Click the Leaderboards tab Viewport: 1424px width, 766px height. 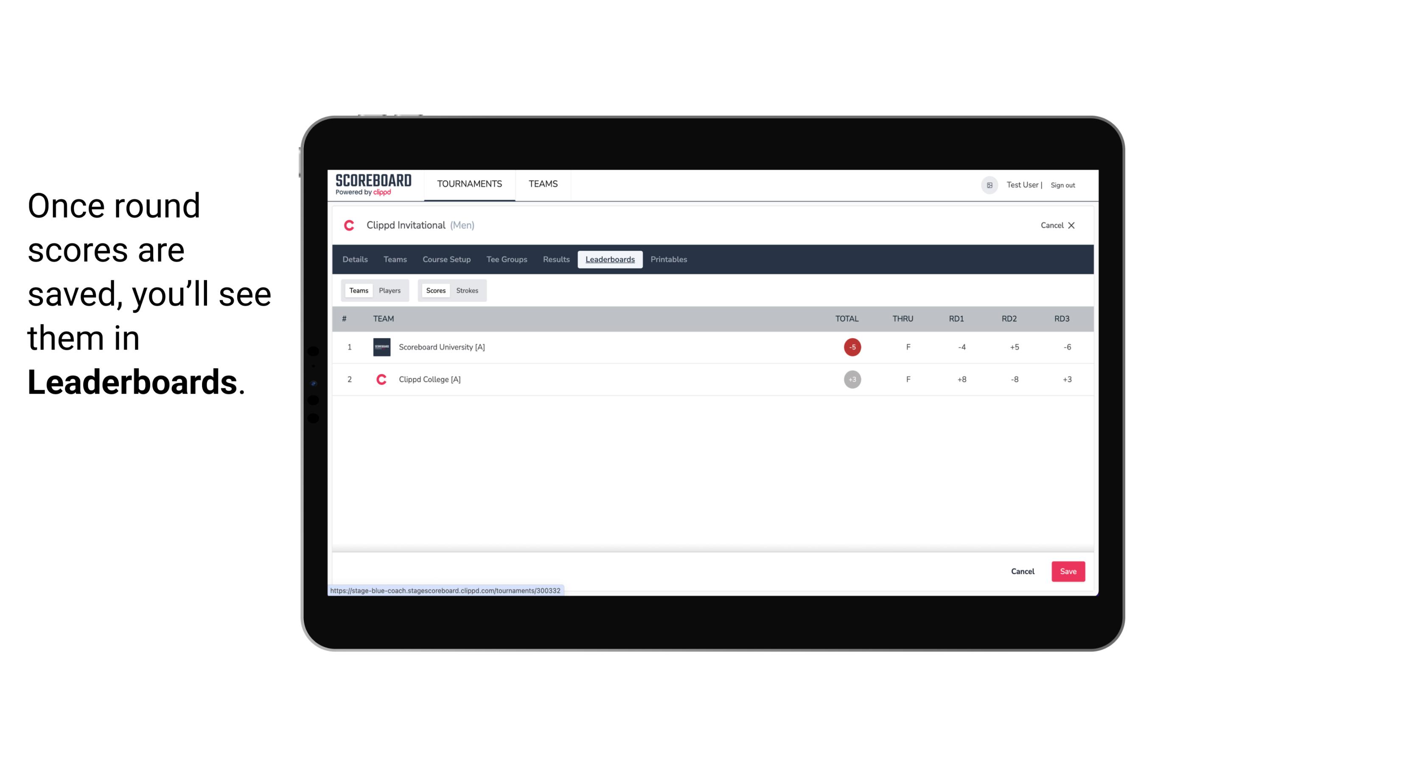pos(610,260)
